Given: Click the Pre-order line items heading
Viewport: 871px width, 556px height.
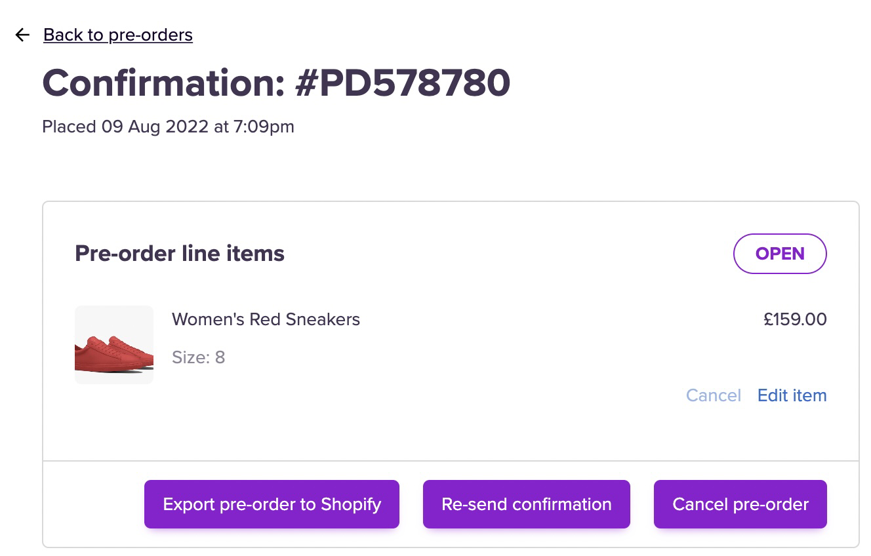Looking at the screenshot, I should [180, 254].
